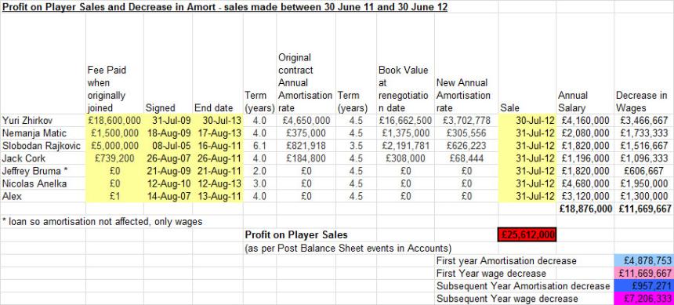This screenshot has width=674, height=305.
Task: Click the 'Fee Paid when originally joined' header
Action: click(x=107, y=88)
